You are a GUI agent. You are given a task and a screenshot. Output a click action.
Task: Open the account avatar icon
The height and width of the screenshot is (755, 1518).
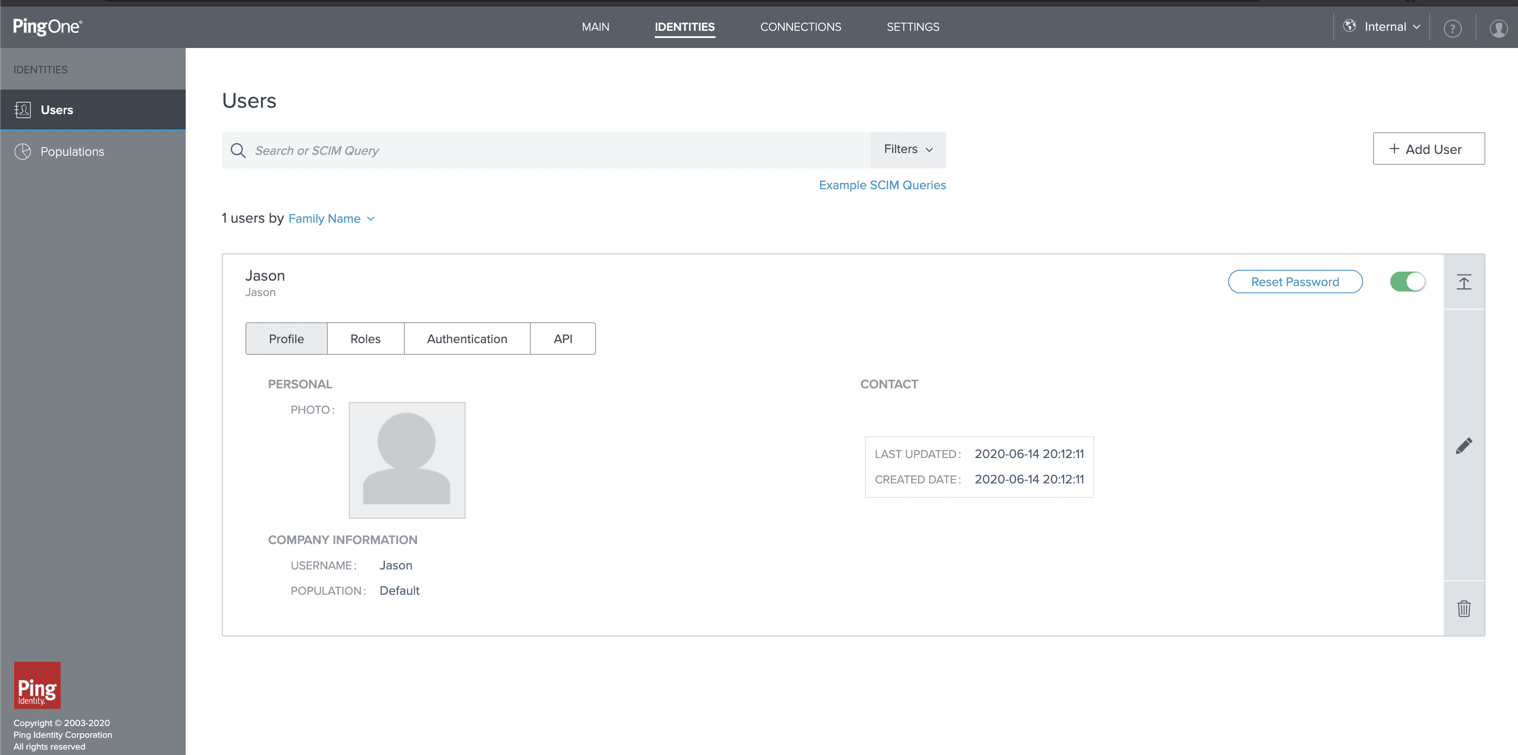[x=1498, y=27]
